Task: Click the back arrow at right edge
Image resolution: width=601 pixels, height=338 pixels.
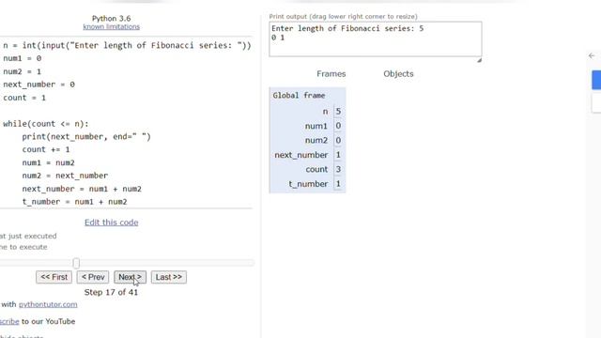Action: (592, 56)
